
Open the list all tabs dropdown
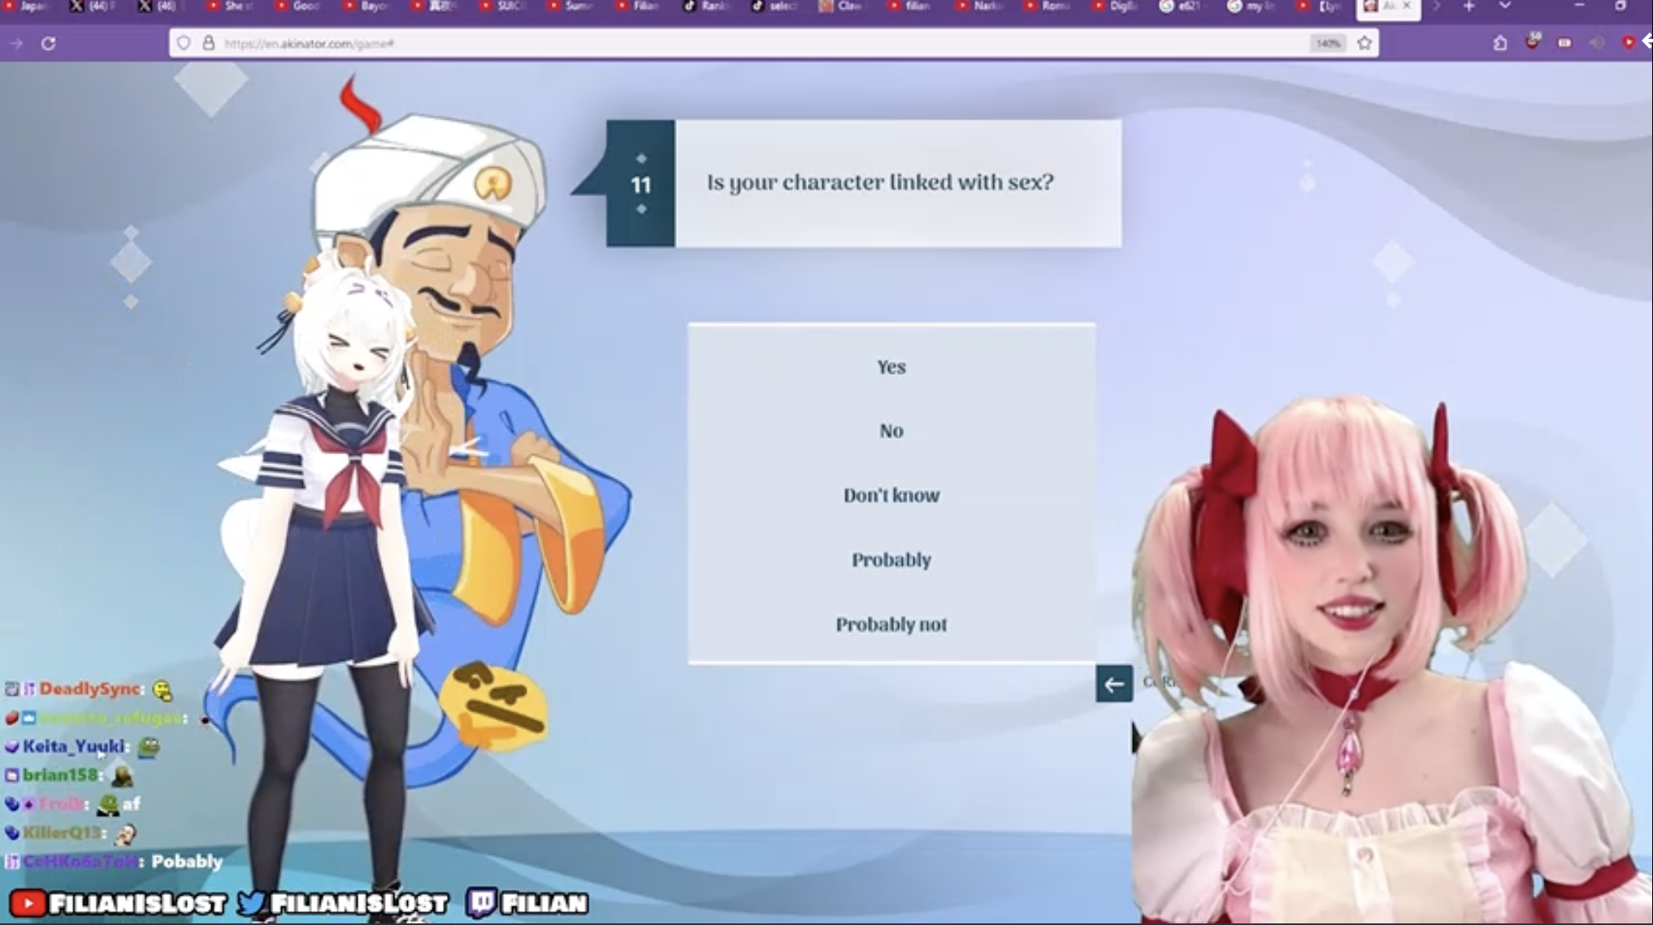coord(1504,7)
